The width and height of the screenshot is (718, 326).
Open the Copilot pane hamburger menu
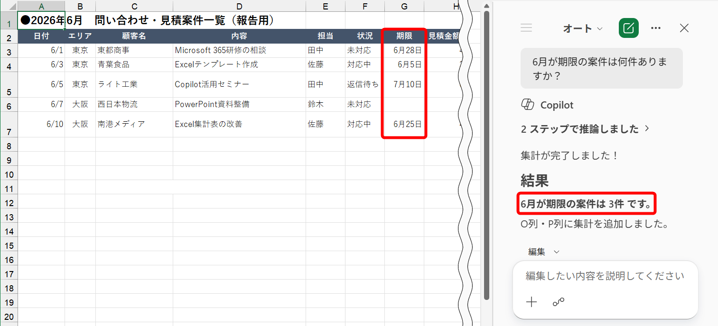tap(526, 28)
